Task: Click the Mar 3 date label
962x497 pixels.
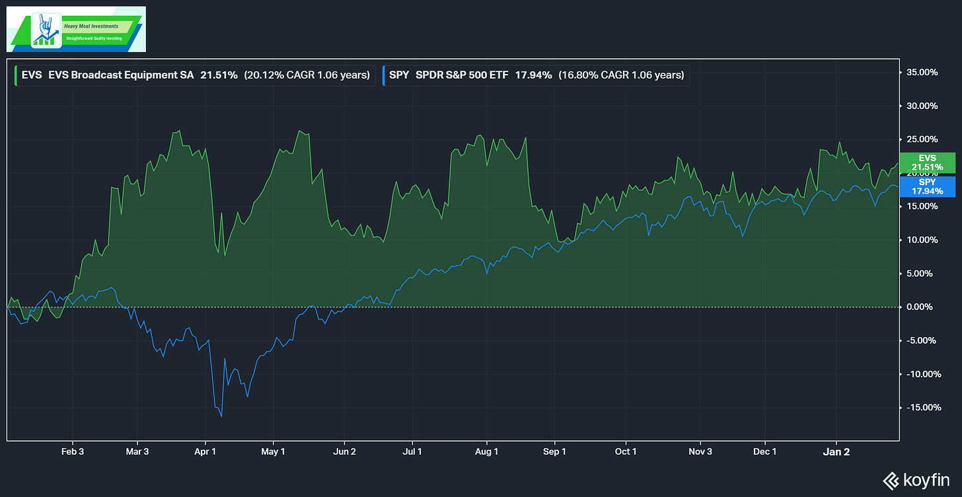Action: click(x=137, y=452)
